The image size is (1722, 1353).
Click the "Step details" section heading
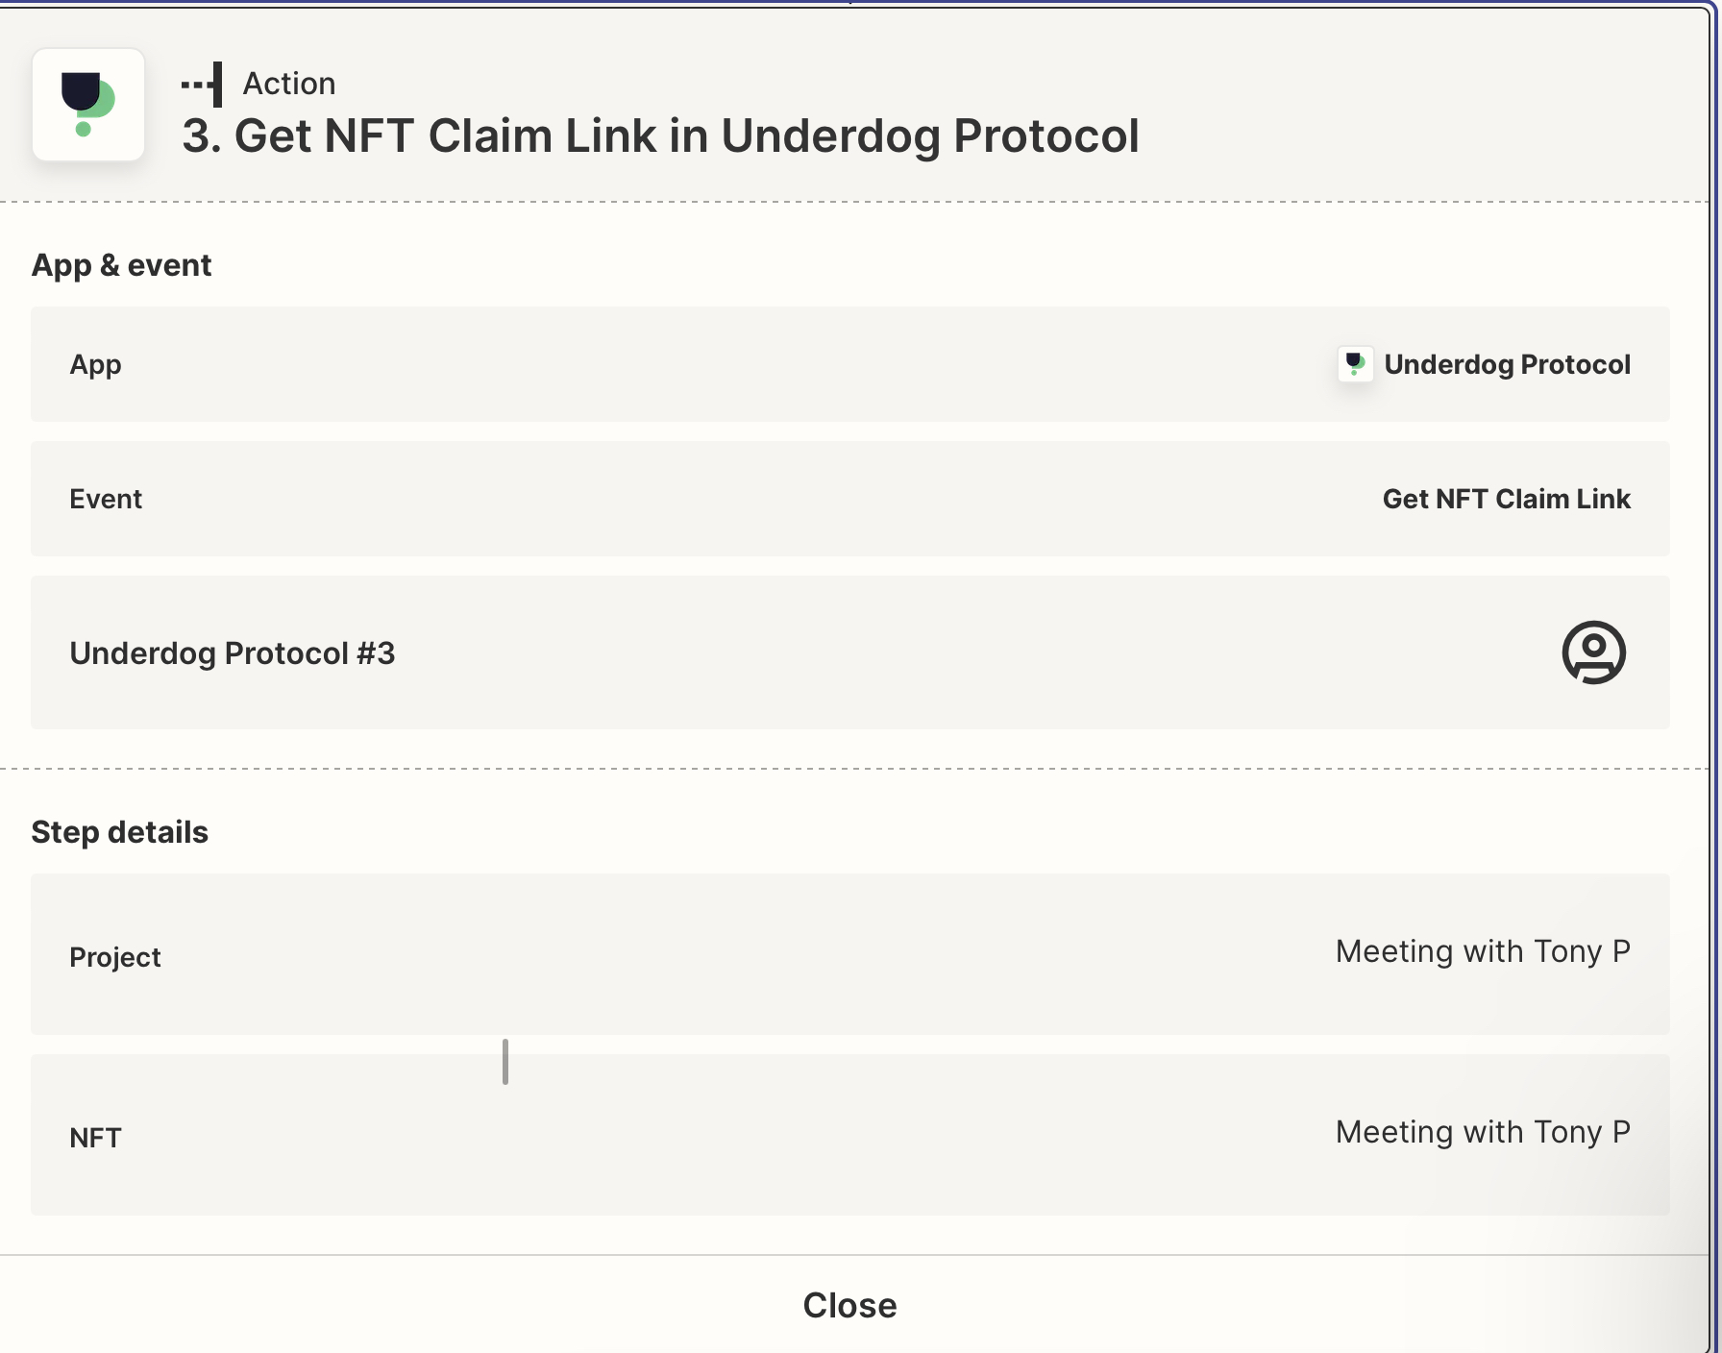tap(119, 831)
